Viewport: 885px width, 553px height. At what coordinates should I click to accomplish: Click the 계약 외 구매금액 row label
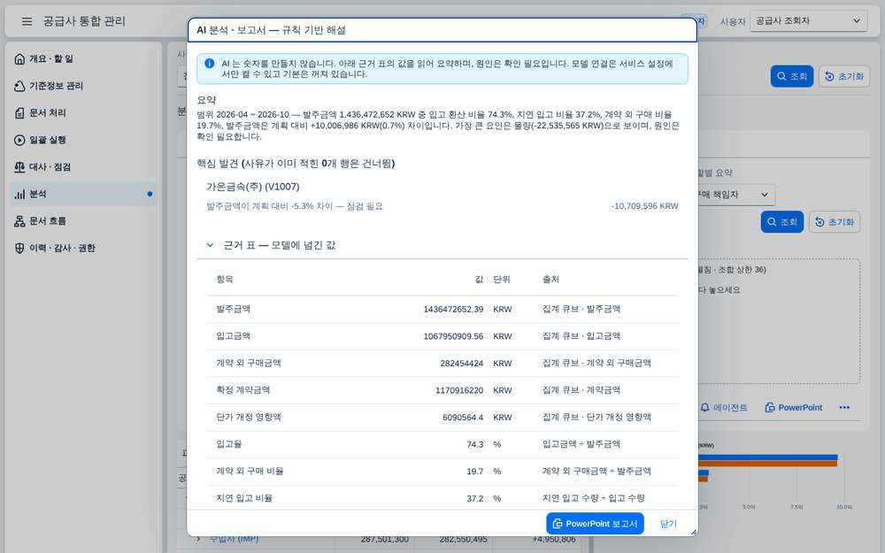[249, 363]
